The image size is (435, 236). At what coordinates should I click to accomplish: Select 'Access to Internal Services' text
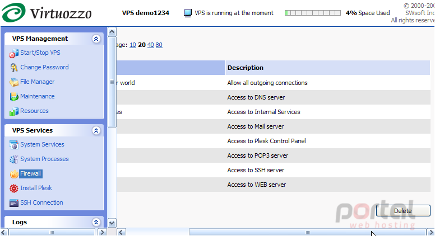click(263, 112)
